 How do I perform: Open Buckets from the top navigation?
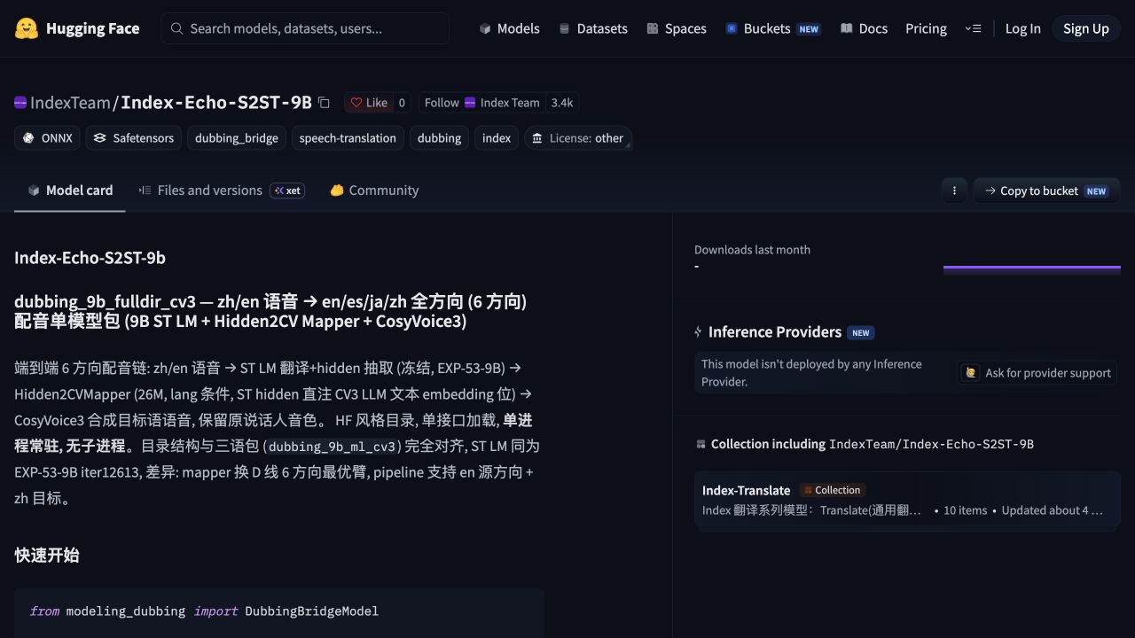click(773, 28)
